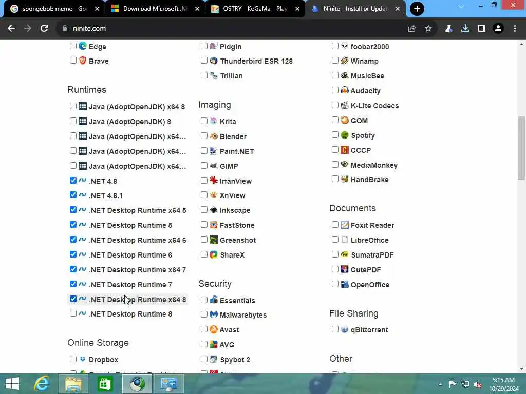
Task: Click the Edge browser icon
Action: click(83, 46)
